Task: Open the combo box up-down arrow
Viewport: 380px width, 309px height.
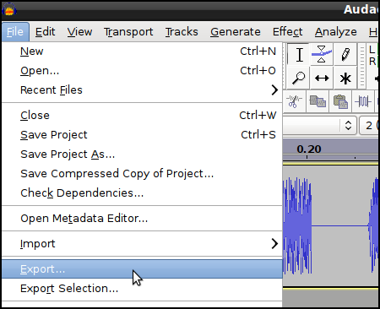Action: point(348,125)
